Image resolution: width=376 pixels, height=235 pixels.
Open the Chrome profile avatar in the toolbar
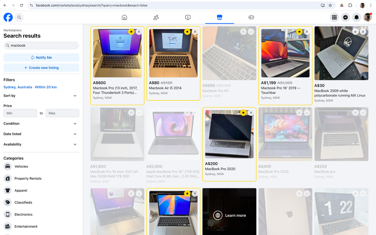[x=362, y=5]
